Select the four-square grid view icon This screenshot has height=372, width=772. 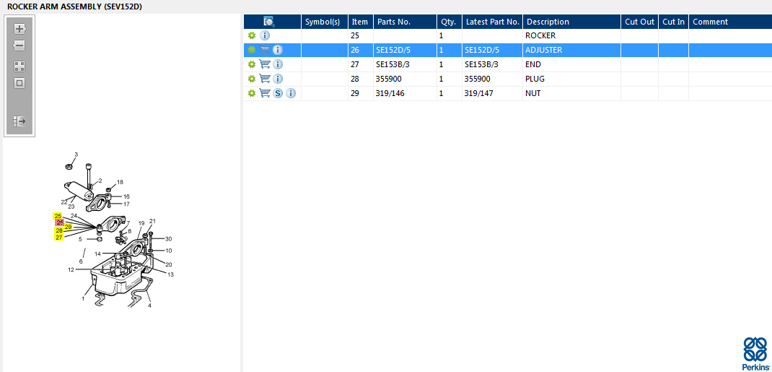coord(19,66)
